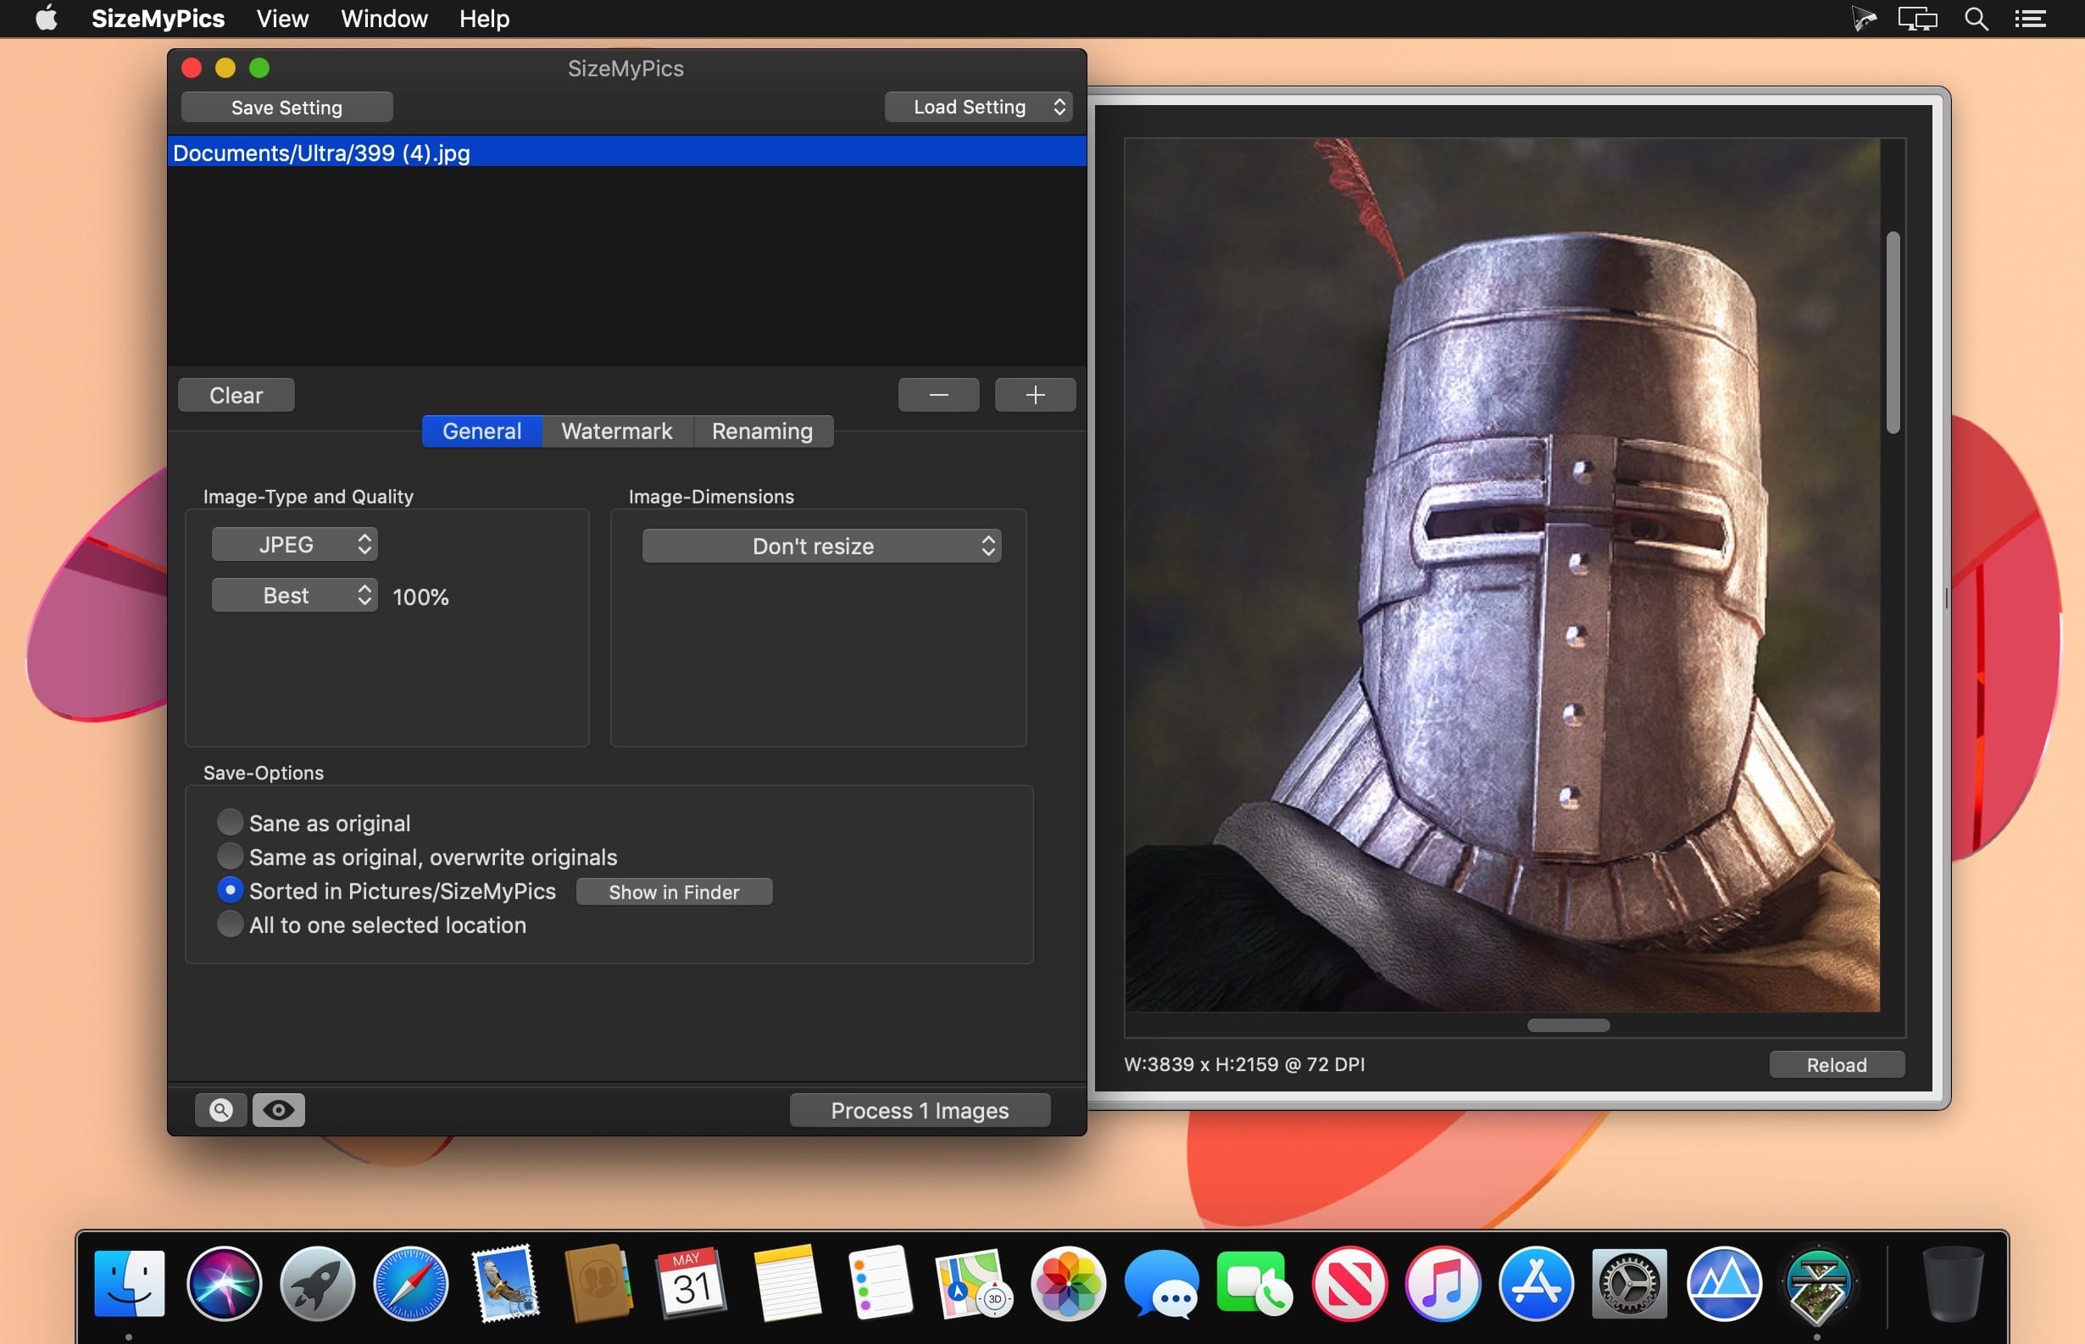Open the JPEG image type dropdown

click(294, 545)
